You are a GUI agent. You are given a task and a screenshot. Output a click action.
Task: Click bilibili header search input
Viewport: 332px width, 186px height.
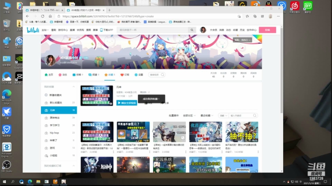coord(153,30)
